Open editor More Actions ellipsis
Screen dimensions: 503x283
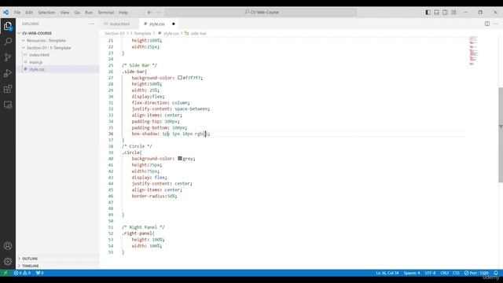pyautogui.click(x=496, y=24)
